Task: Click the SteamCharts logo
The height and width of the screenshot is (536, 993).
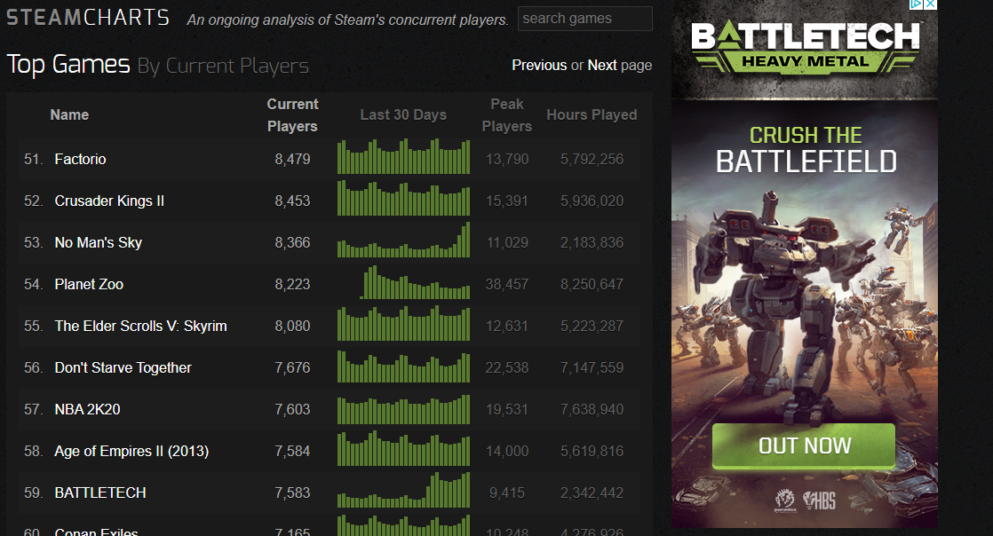Action: [x=88, y=18]
